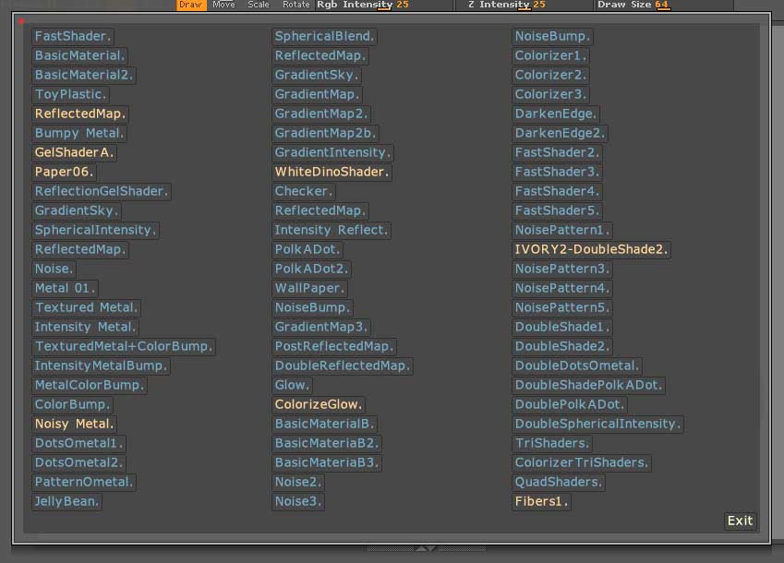Choose the JellyBean shader
The height and width of the screenshot is (563, 784).
tap(66, 502)
